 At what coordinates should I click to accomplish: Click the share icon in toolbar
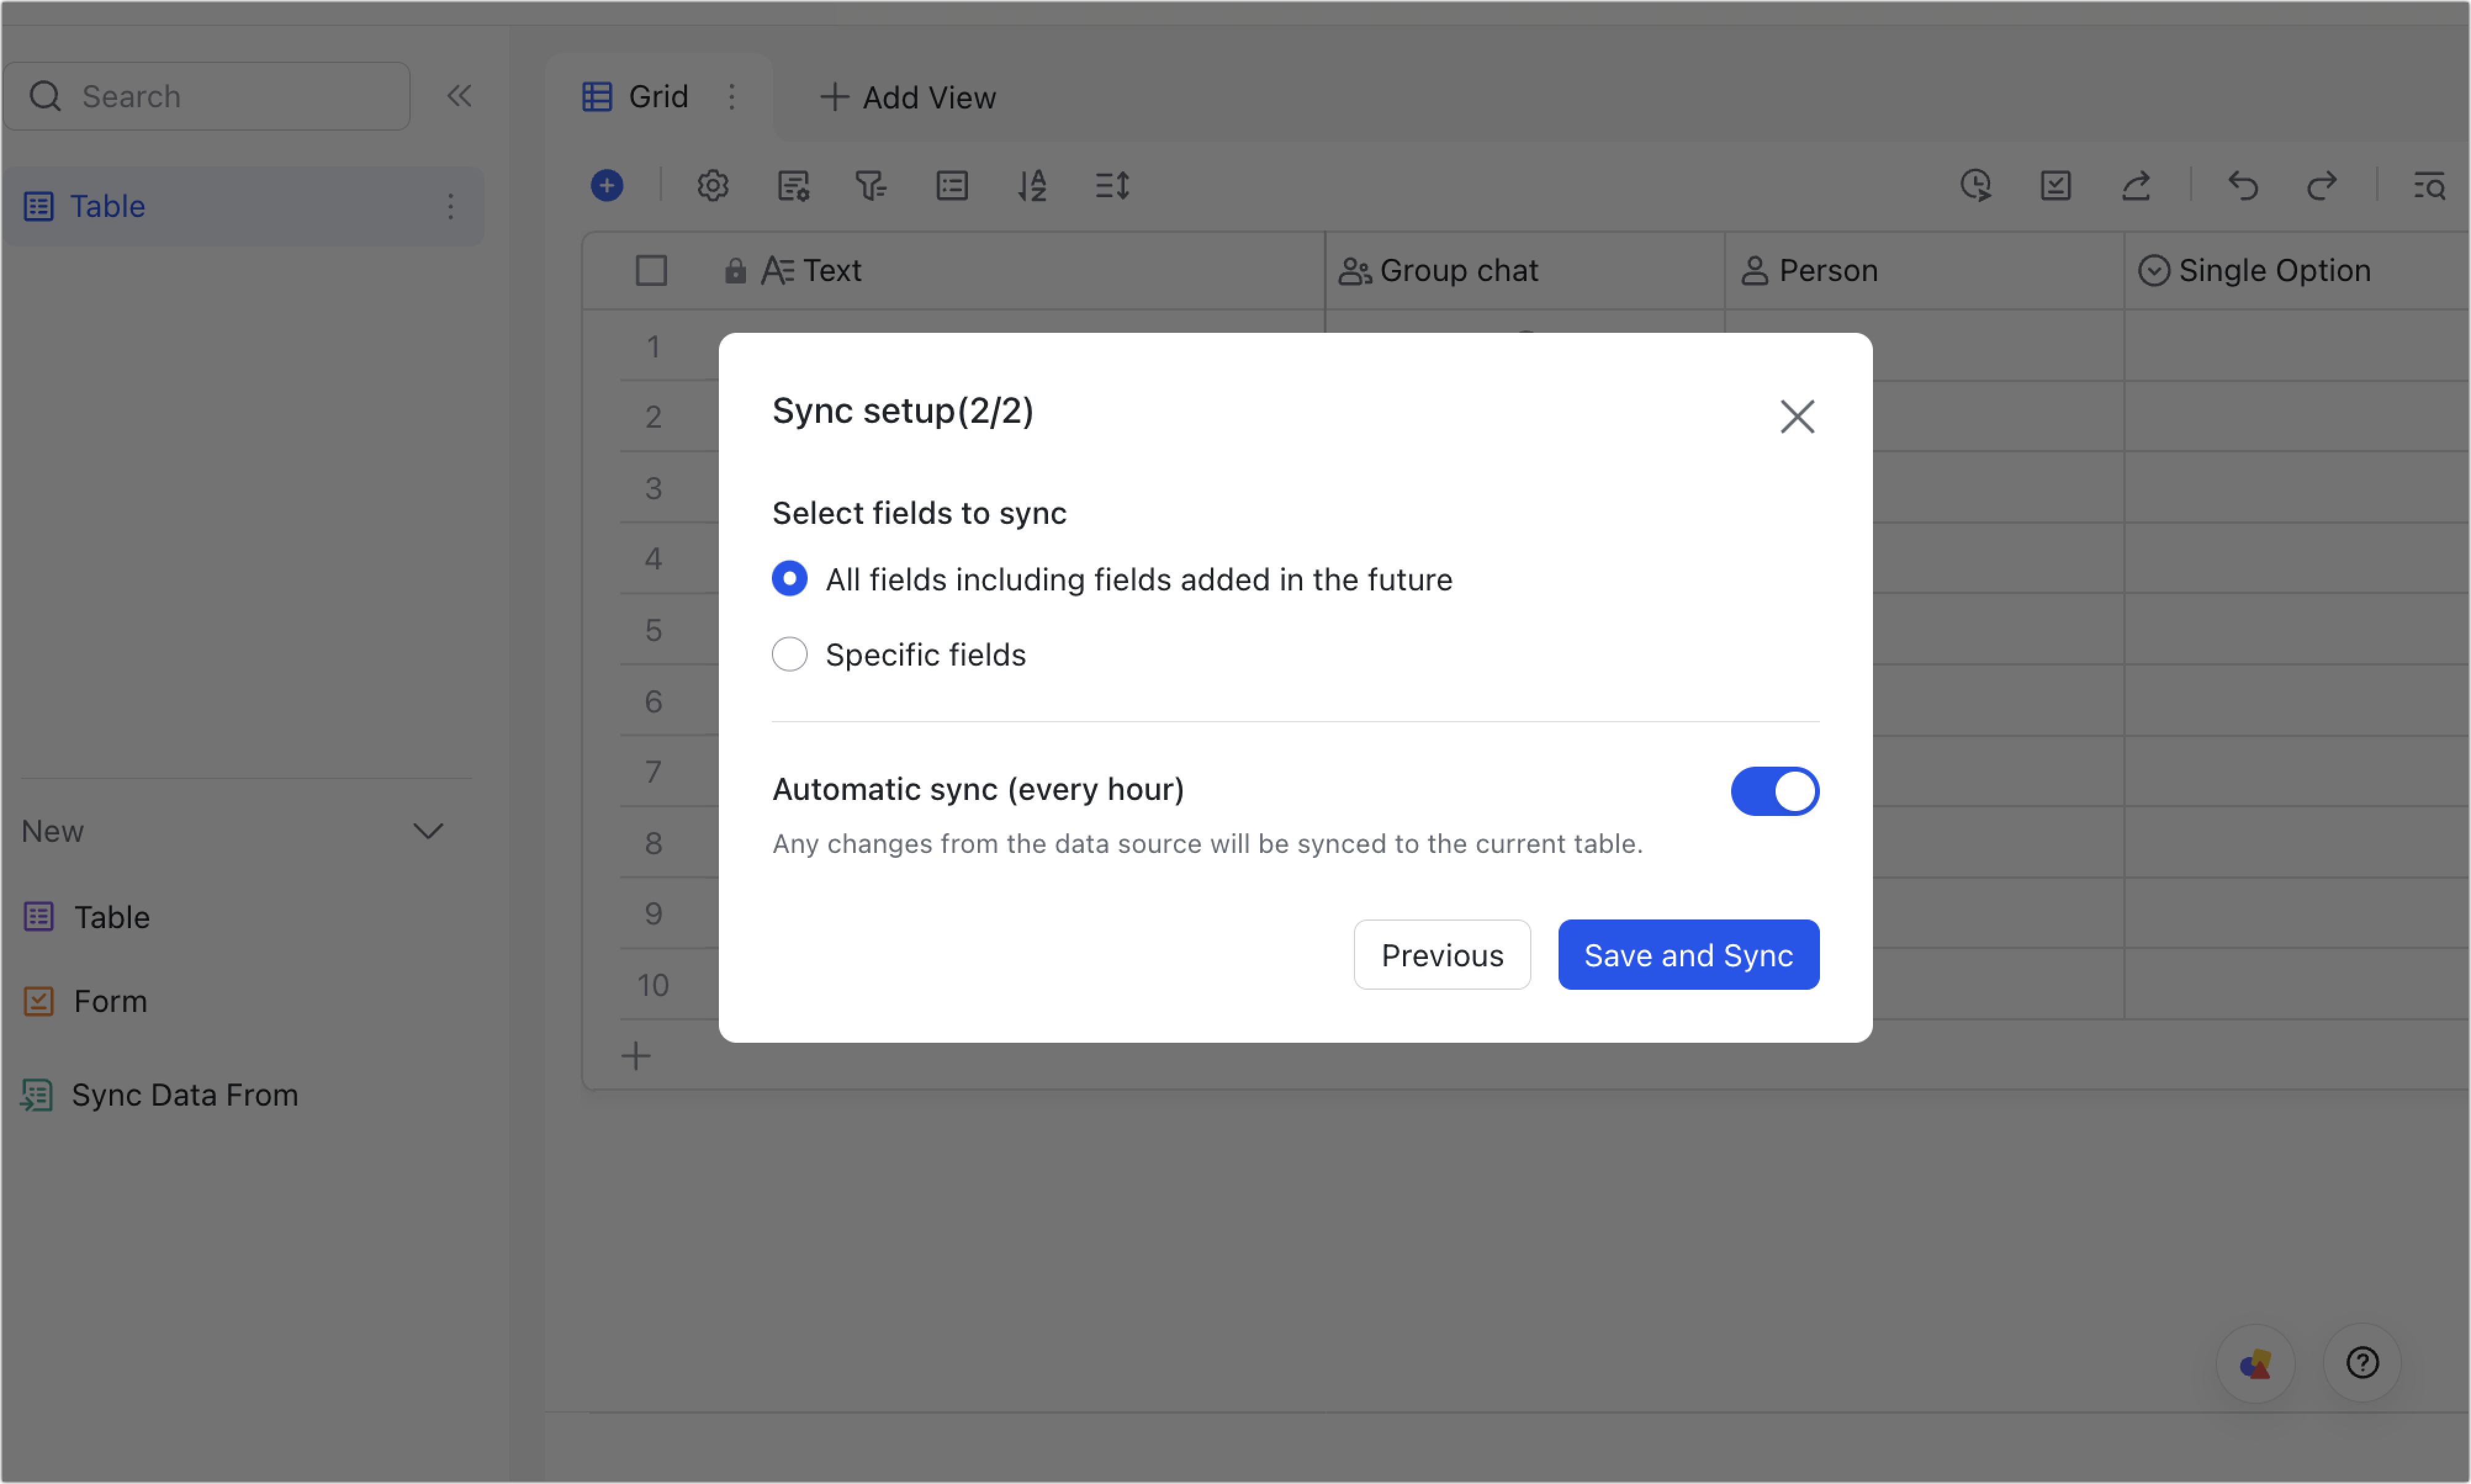2137,185
